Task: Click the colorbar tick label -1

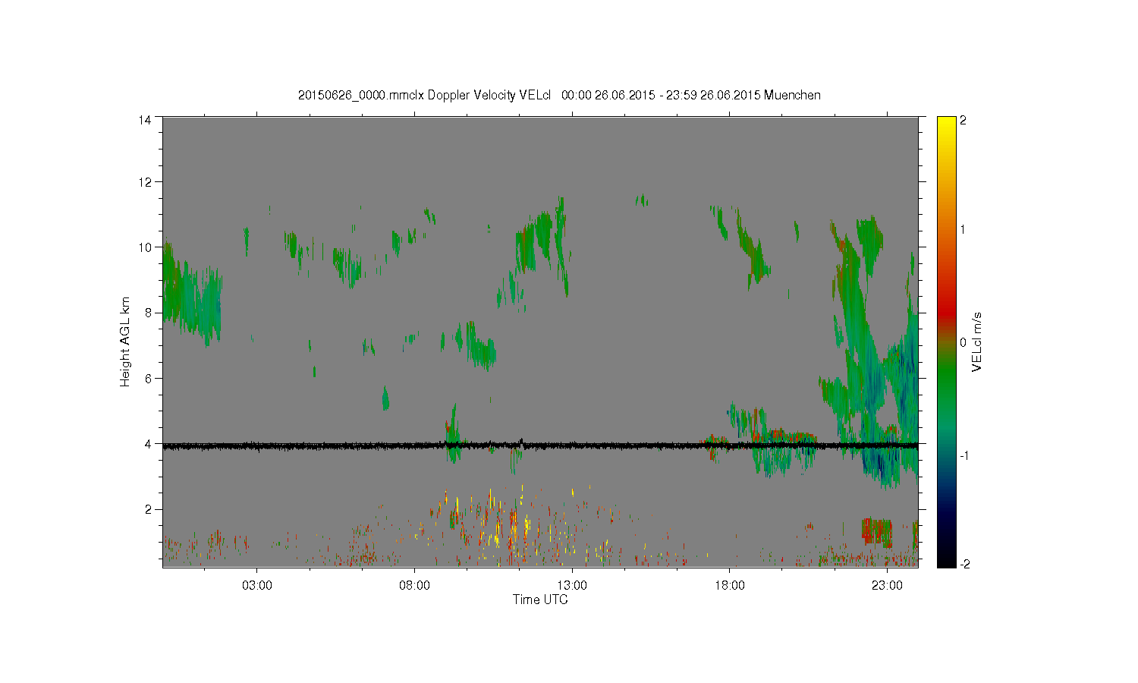Action: click(x=964, y=455)
